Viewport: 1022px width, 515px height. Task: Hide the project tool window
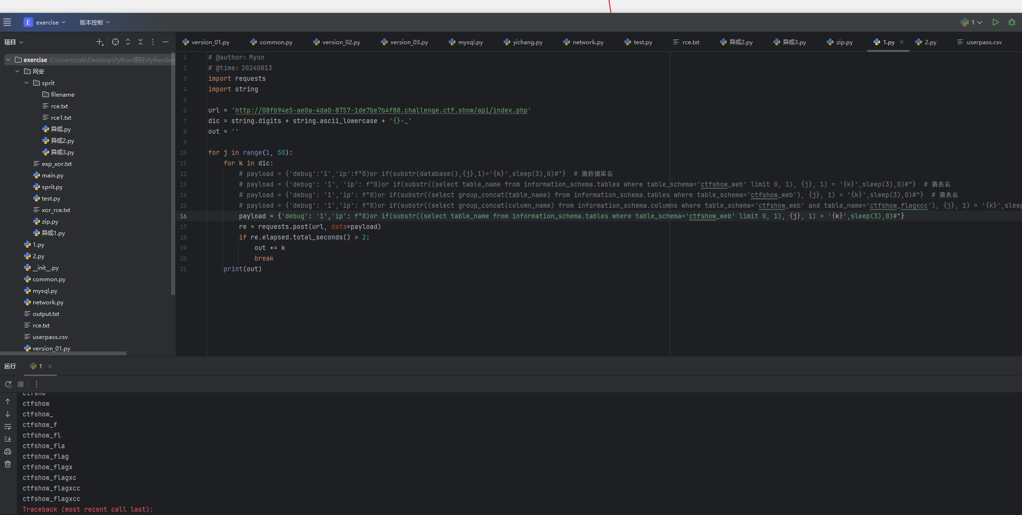[x=165, y=42]
